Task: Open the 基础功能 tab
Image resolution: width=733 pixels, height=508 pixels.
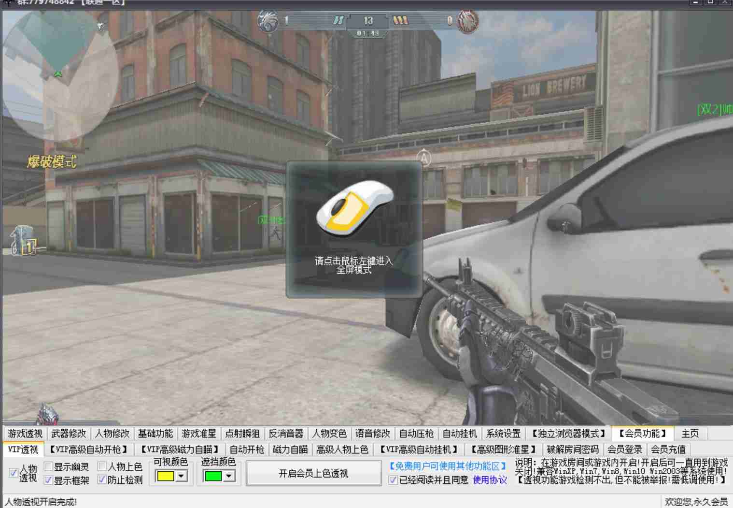Action: click(155, 434)
